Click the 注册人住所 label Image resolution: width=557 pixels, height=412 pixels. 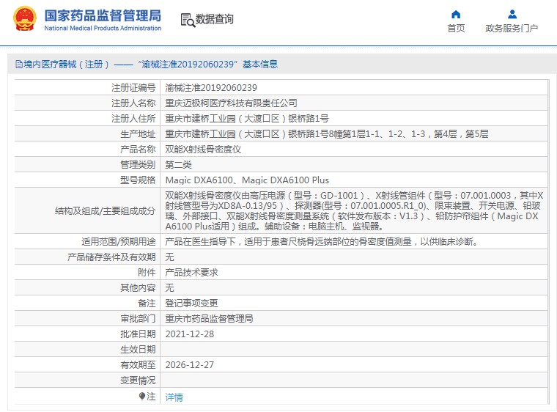pos(133,118)
